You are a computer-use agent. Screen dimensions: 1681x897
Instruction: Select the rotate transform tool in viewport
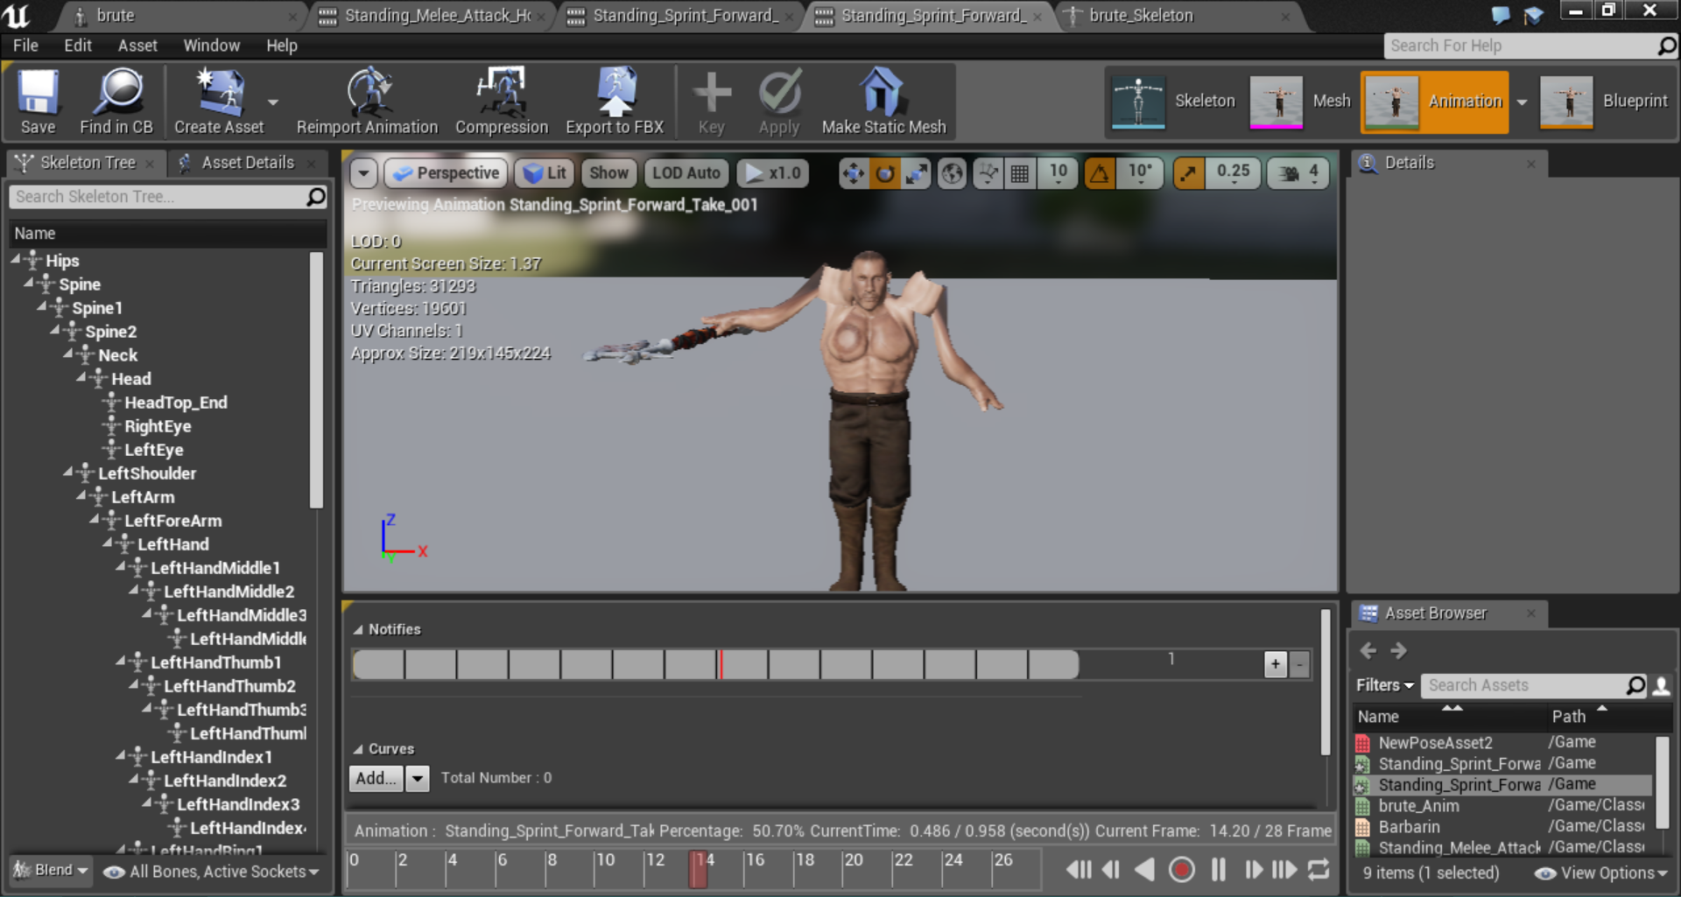point(885,173)
